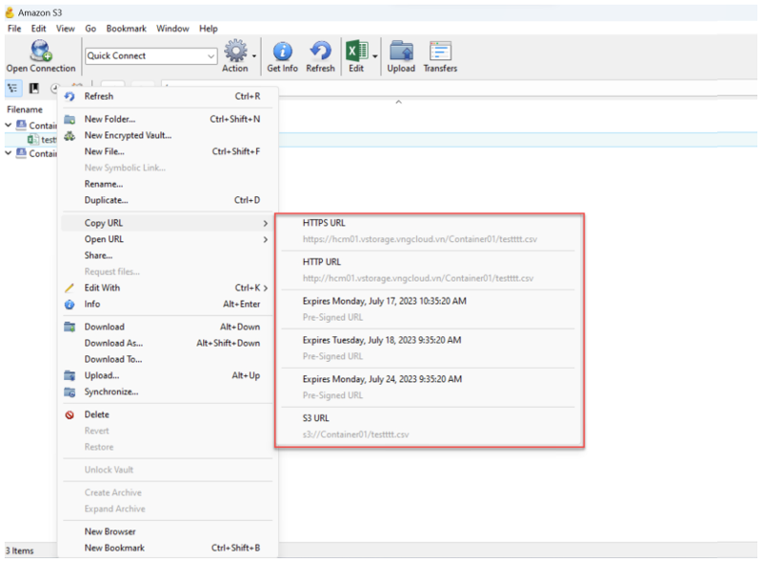This screenshot has width=762, height=561.
Task: Choose Pre-Signed URL expiring July 24
Action: click(x=381, y=379)
